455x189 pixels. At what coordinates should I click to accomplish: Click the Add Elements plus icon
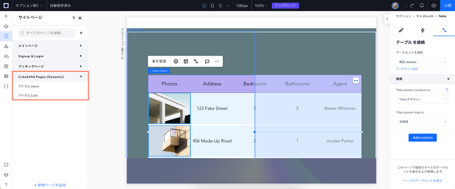tap(6, 16)
